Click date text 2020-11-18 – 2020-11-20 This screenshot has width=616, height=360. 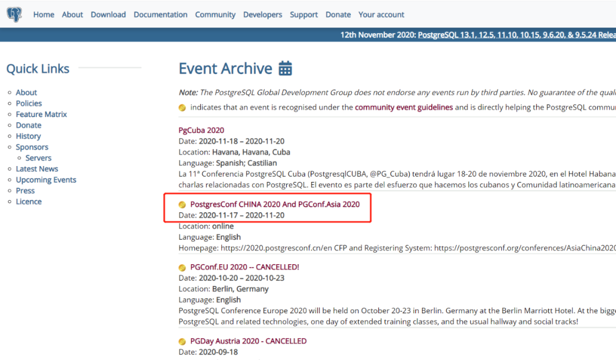(x=242, y=141)
